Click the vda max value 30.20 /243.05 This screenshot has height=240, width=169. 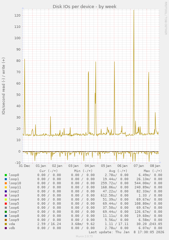click(x=149, y=224)
